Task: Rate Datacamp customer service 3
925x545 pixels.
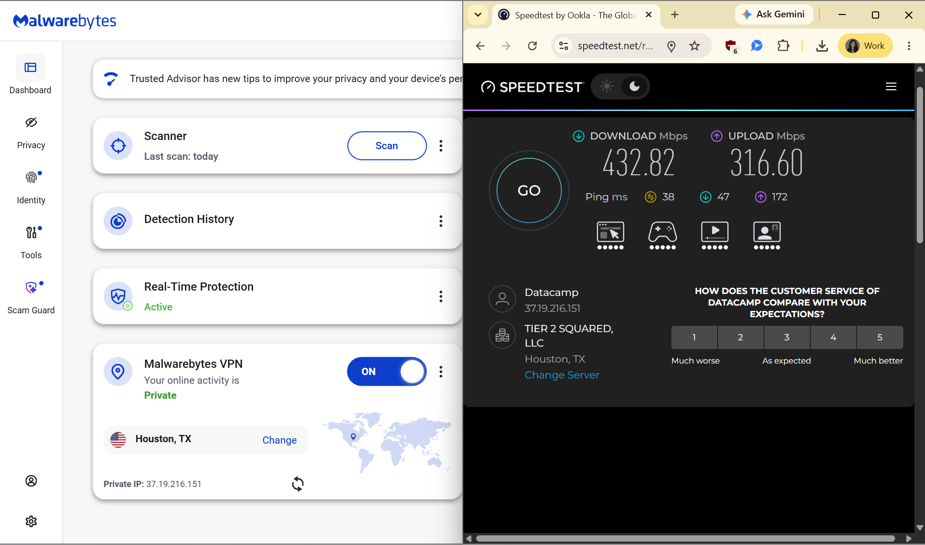Action: tap(787, 337)
